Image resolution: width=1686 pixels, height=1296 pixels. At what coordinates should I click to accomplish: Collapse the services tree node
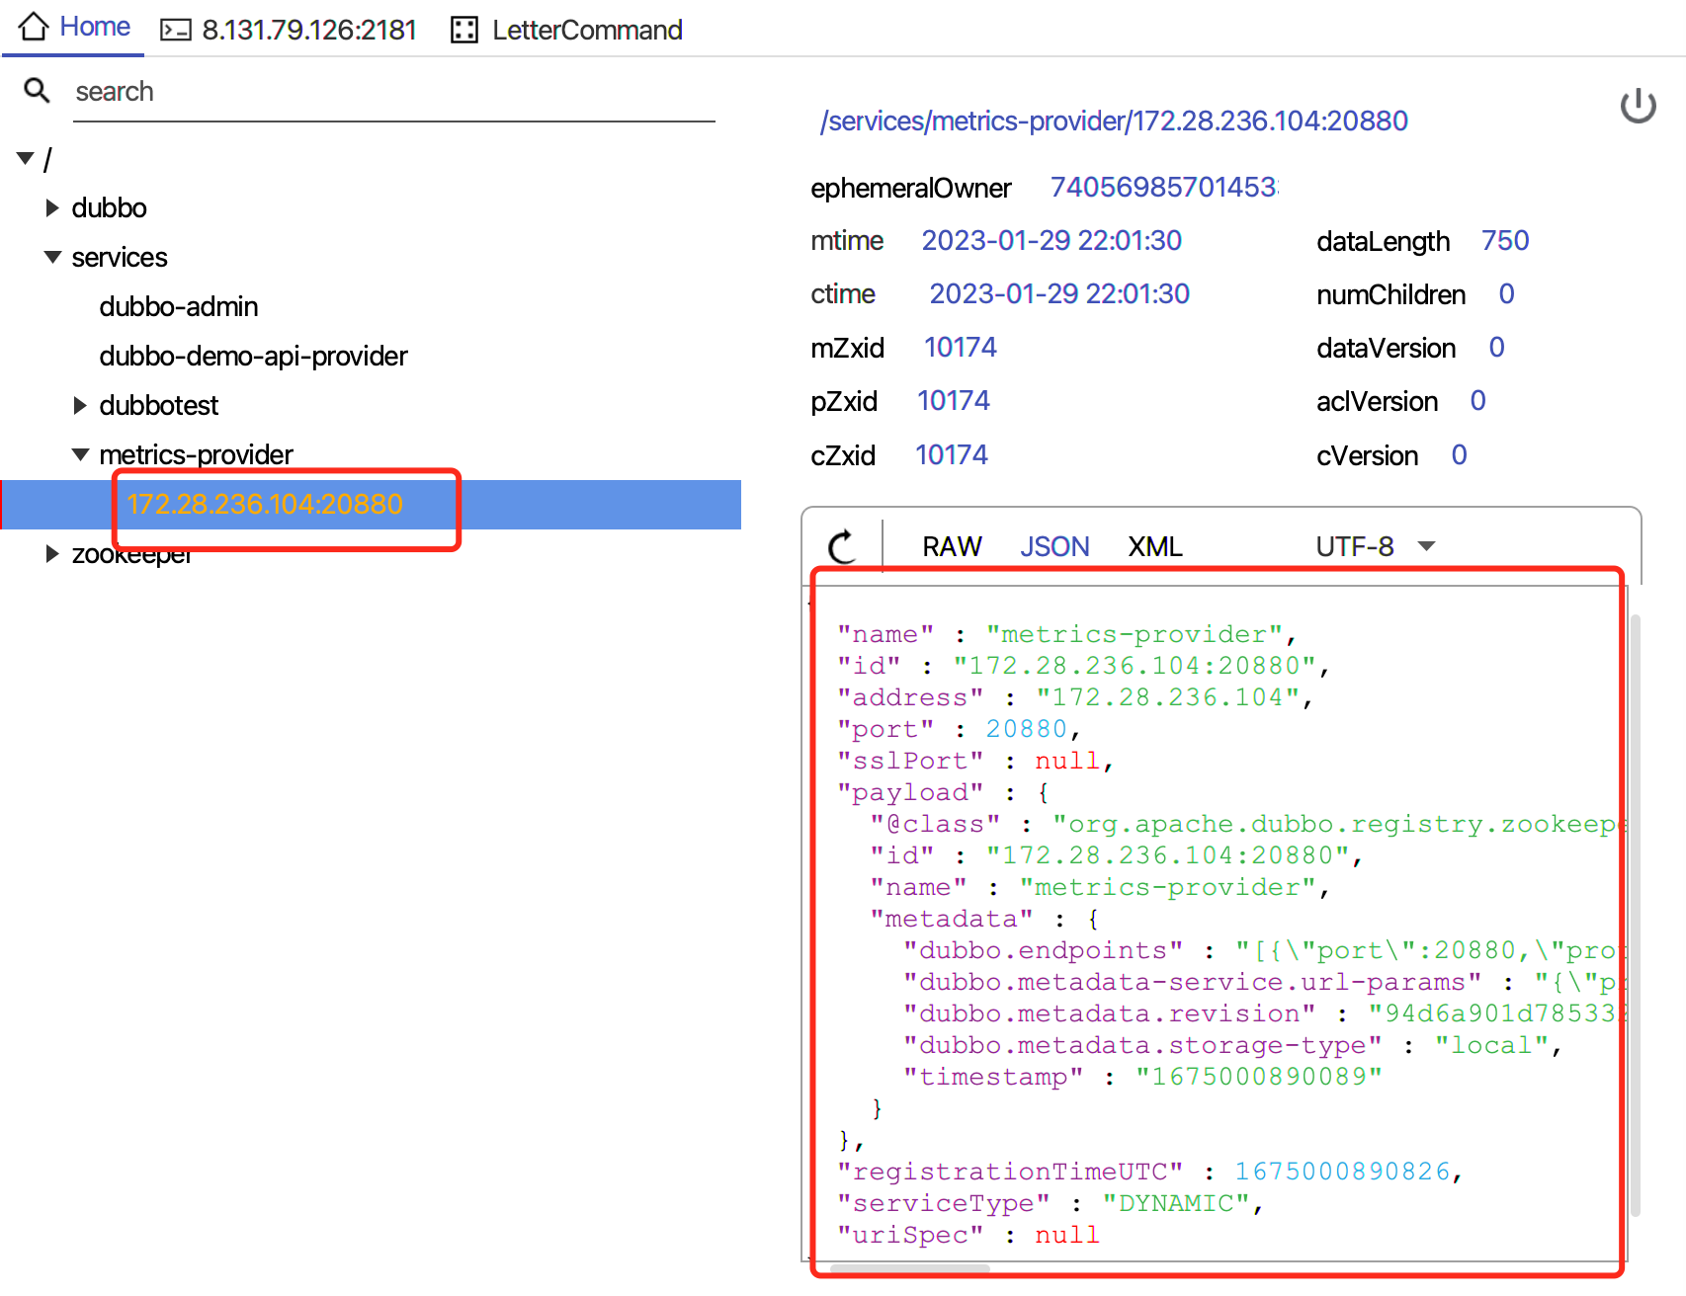(x=51, y=257)
